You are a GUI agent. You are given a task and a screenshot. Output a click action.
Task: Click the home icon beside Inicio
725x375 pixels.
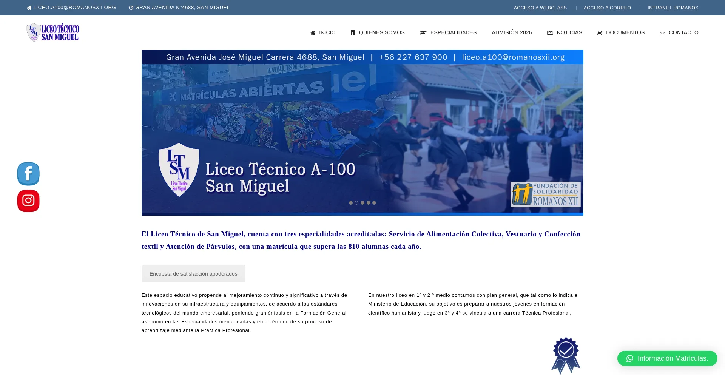[x=313, y=33]
